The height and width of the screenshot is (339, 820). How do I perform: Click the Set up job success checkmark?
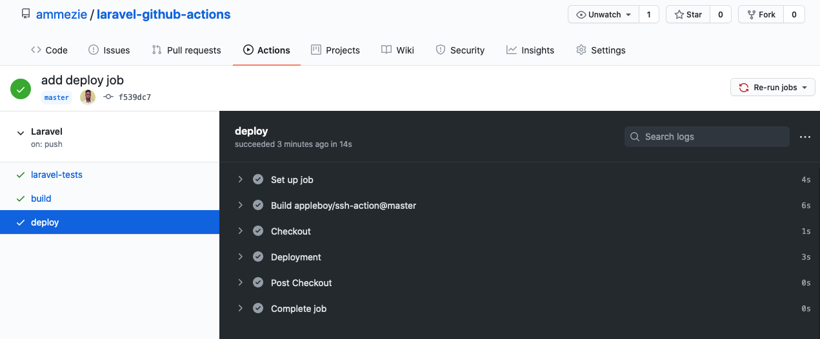point(258,180)
